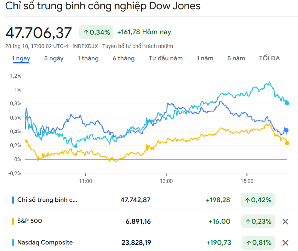Viewport: 298px width, 251px height.
Task: Click the blue Dow Jones legend color bar
Action: point(13,200)
